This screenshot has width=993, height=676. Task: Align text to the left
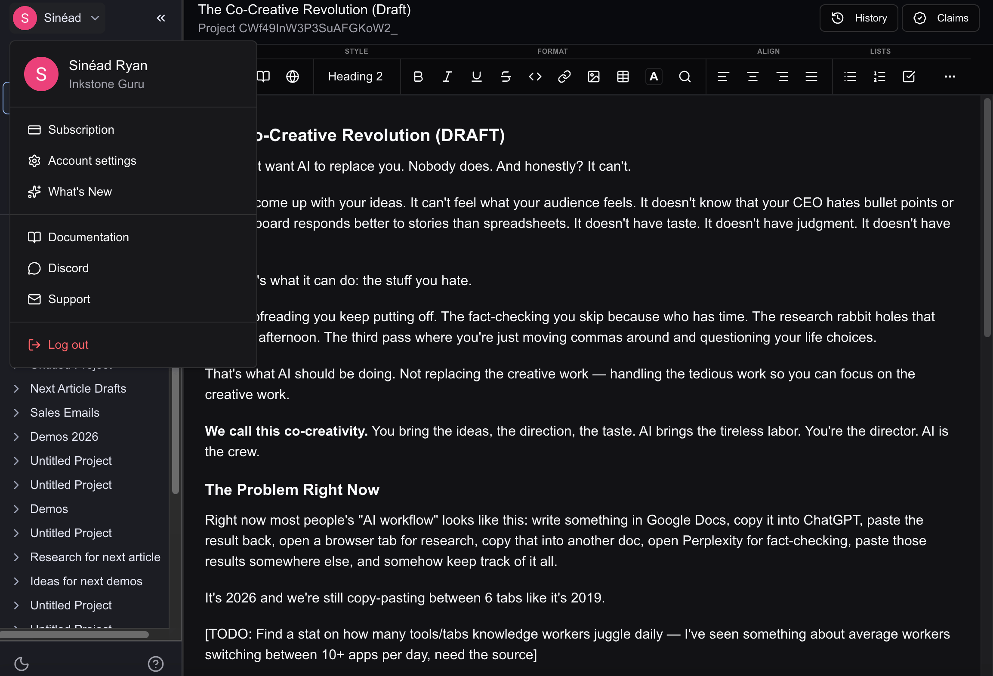(x=723, y=77)
